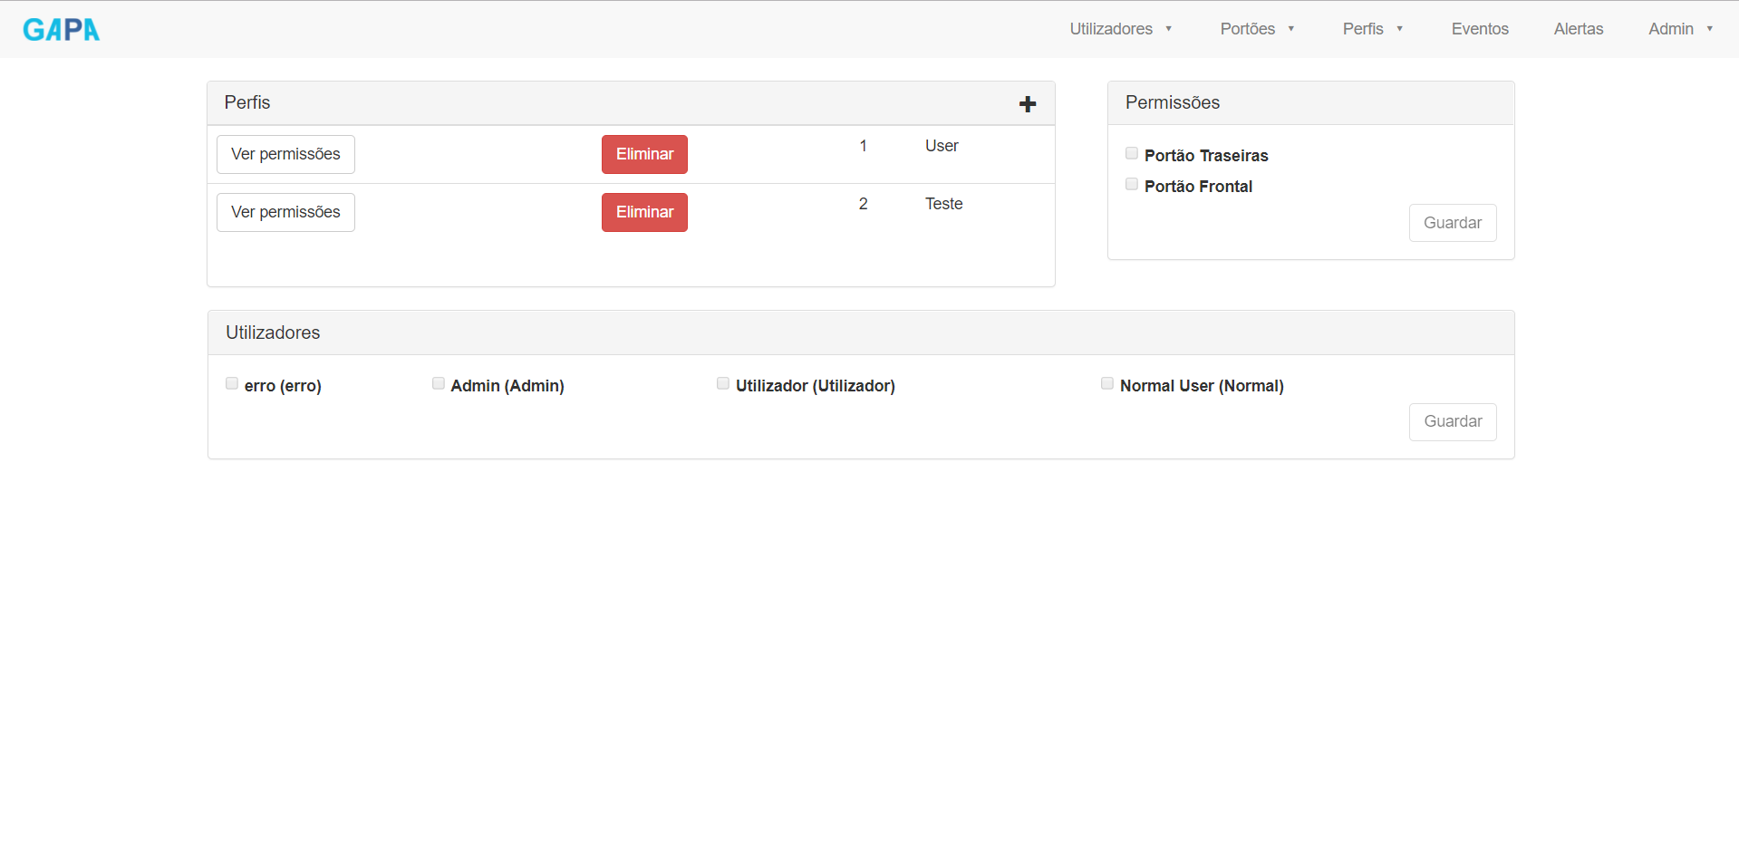This screenshot has height=858, width=1739.
Task: Click the profile name 'User'
Action: pyautogui.click(x=942, y=146)
